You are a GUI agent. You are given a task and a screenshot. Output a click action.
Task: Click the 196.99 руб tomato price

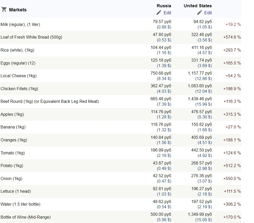point(161,150)
